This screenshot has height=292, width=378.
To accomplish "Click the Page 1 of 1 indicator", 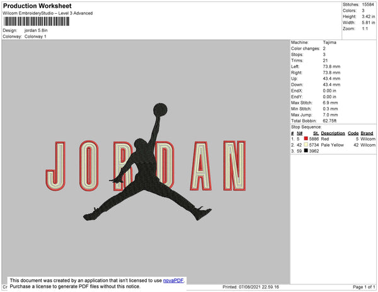I will point(363,287).
